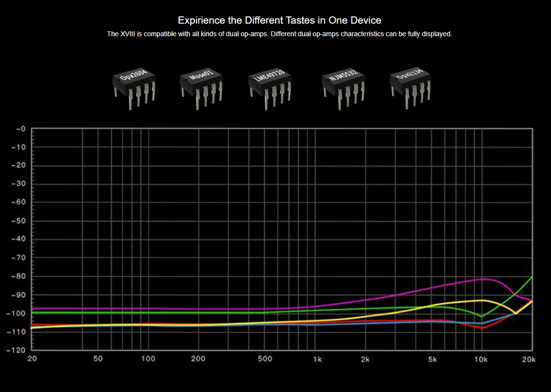Click the green curve's endpoint at 20k
This screenshot has height=392, width=551.
pos(532,277)
